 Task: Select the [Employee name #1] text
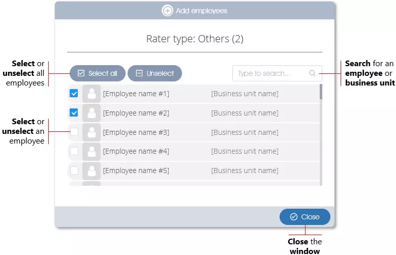[x=136, y=94]
